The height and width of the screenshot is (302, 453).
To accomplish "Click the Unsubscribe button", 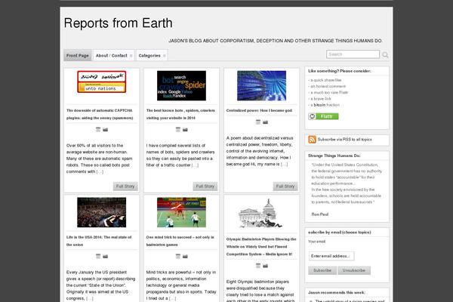I will (x=354, y=270).
